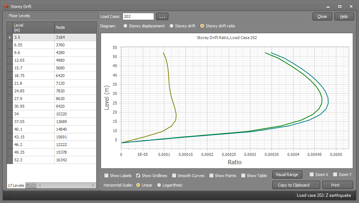Screen dimensions: 359x203
Task: Click the chart title Storey Drift Ratio, Load Case 202
Action: 227,38
